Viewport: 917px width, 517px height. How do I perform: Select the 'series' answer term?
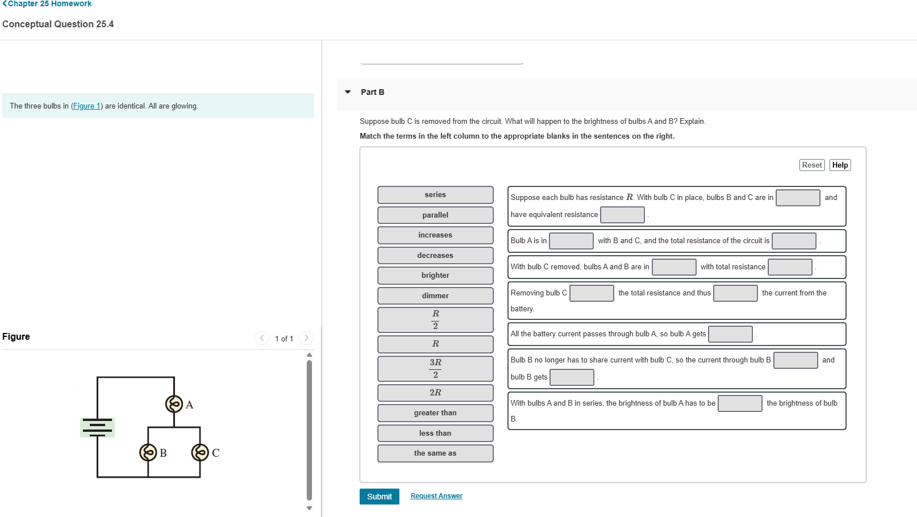pos(435,194)
